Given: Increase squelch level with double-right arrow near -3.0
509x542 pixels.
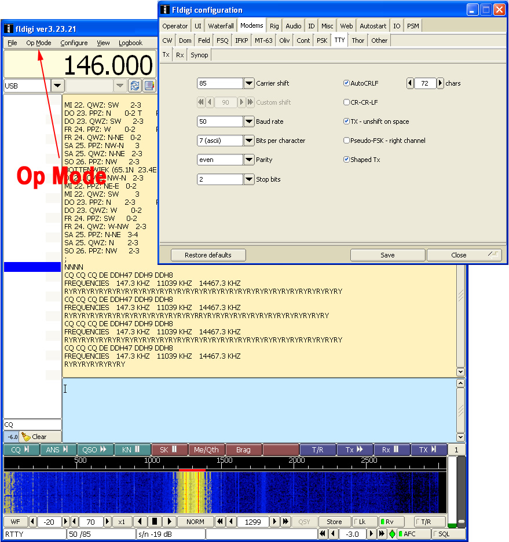Looking at the screenshot, I should tap(382, 534).
